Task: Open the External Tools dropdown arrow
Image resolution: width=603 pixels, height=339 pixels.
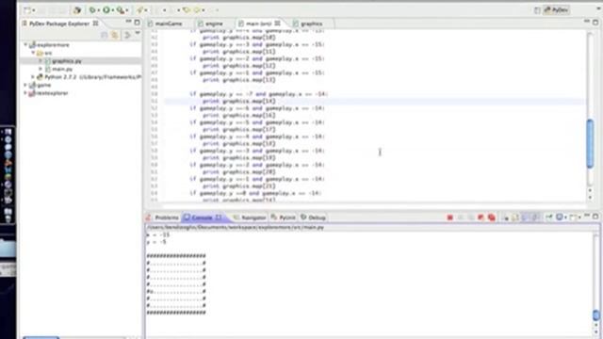Action: tap(127, 10)
